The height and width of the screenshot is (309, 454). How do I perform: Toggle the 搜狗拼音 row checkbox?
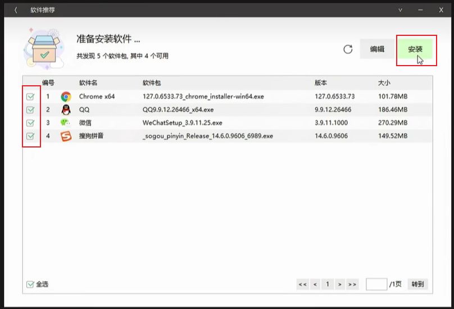point(31,136)
